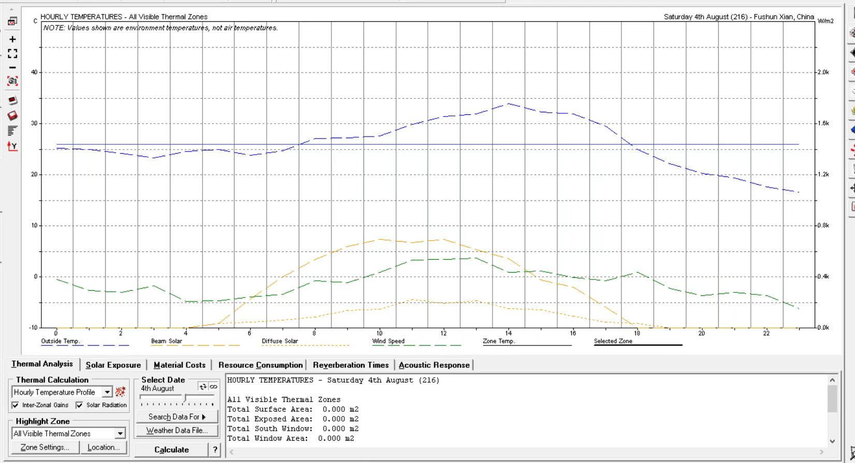The height and width of the screenshot is (463, 855).
Task: Click the results horizontal scroll left arrow
Action: [231, 452]
